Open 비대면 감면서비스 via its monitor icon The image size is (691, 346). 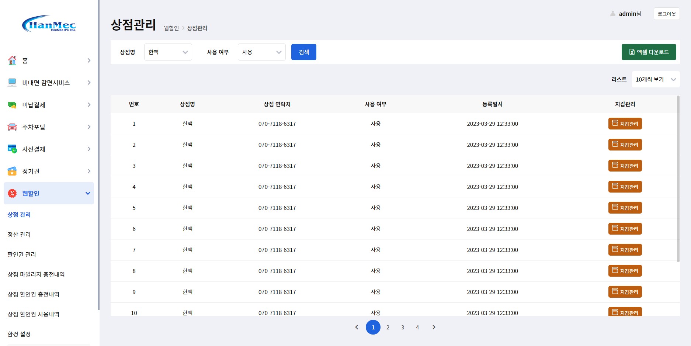12,82
